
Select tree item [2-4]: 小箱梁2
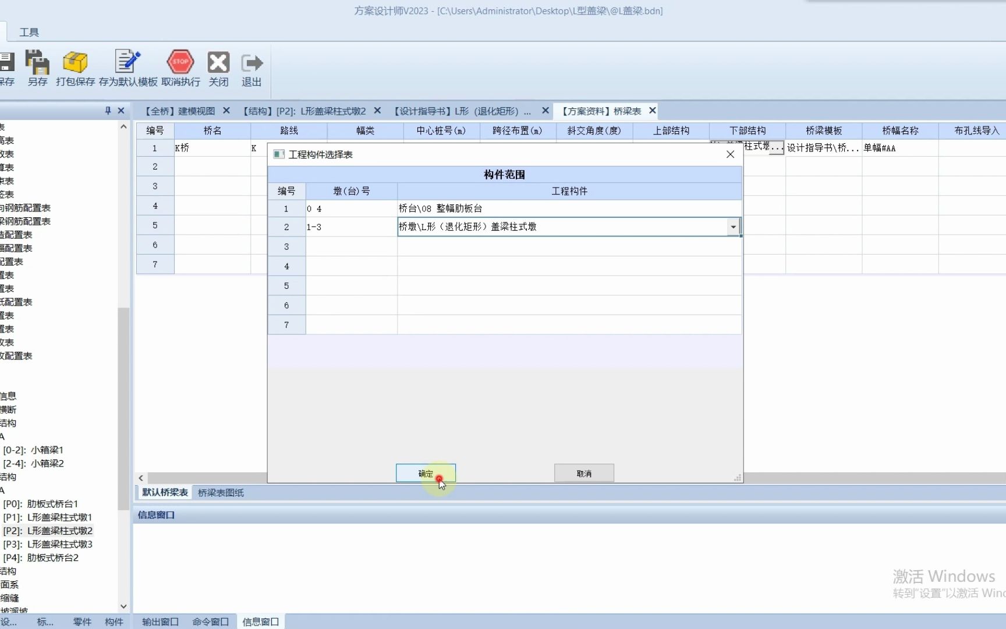[33, 464]
